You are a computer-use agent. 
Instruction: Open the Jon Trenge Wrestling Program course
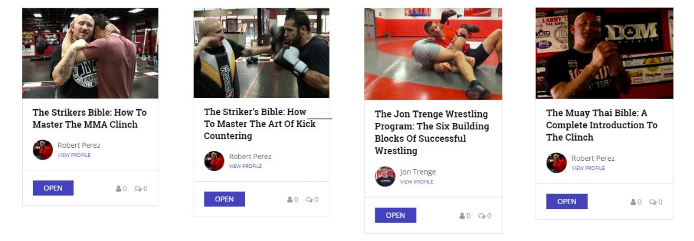[x=396, y=215]
